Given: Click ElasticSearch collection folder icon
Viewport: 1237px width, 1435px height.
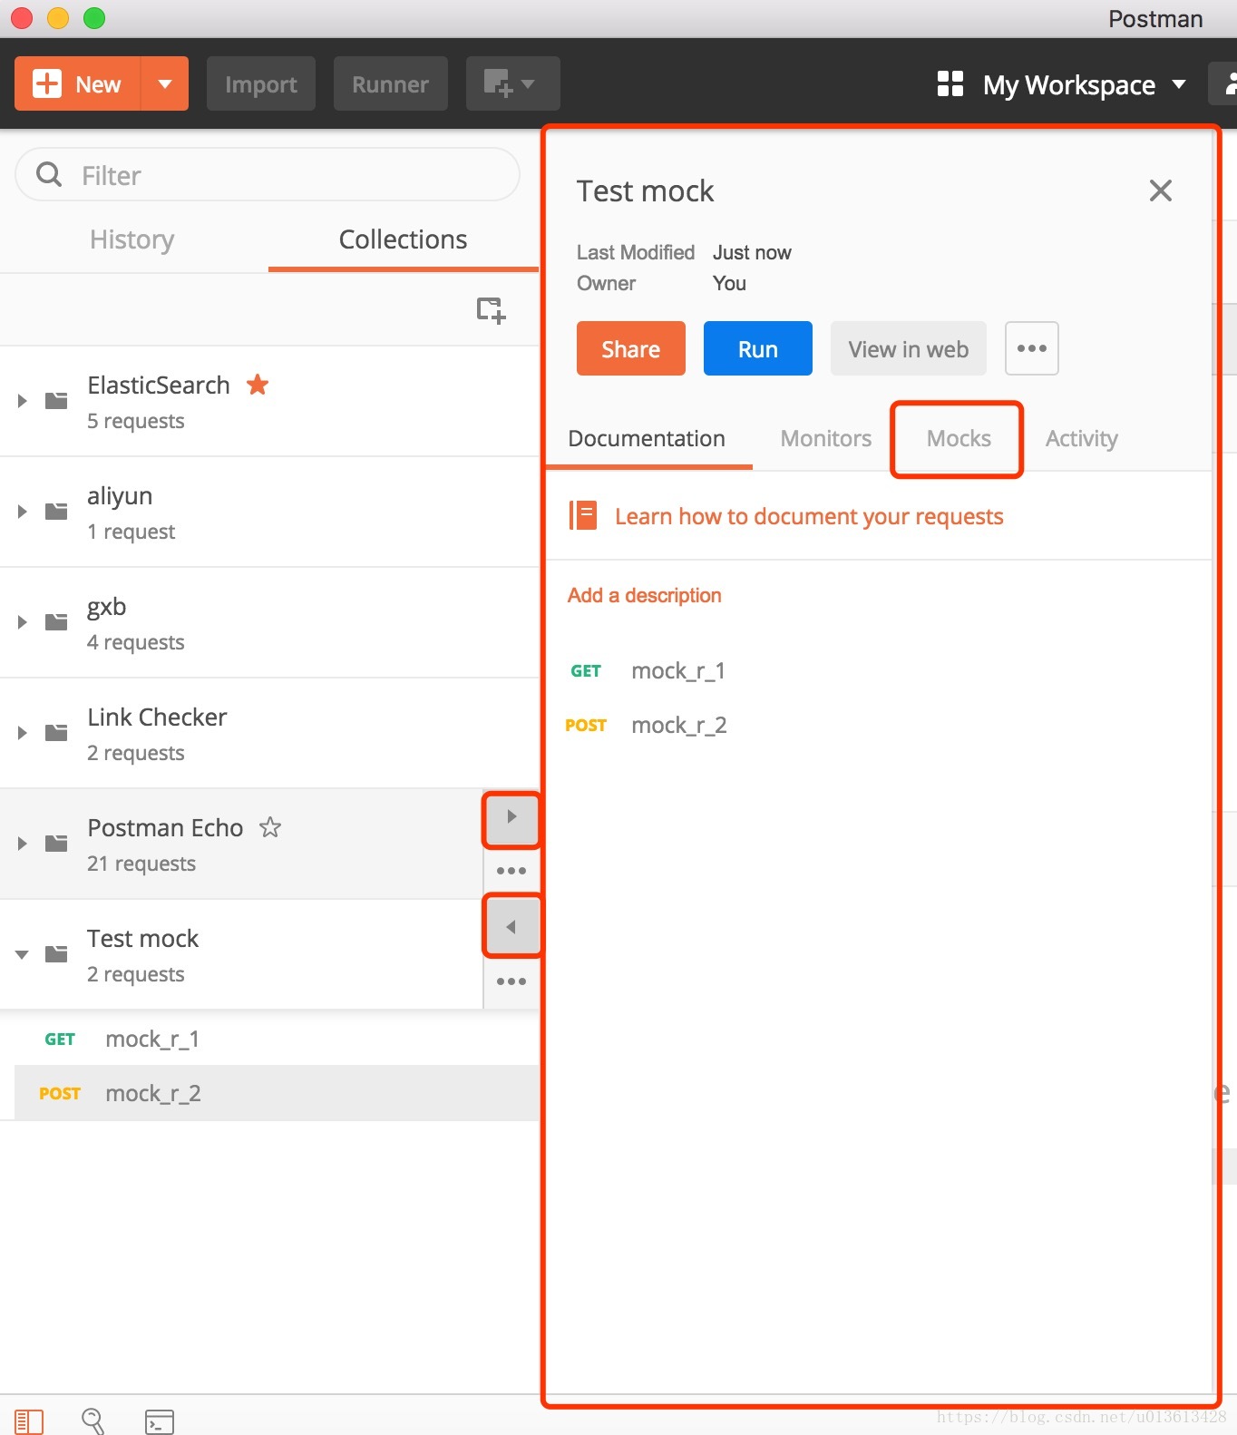Looking at the screenshot, I should click(x=56, y=400).
